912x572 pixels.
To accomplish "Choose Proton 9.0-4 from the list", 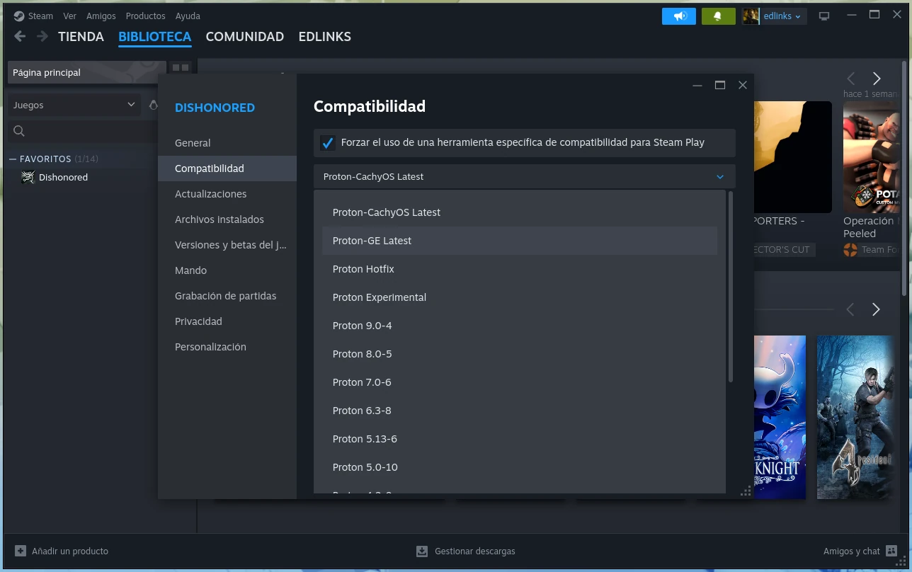I will [x=520, y=326].
